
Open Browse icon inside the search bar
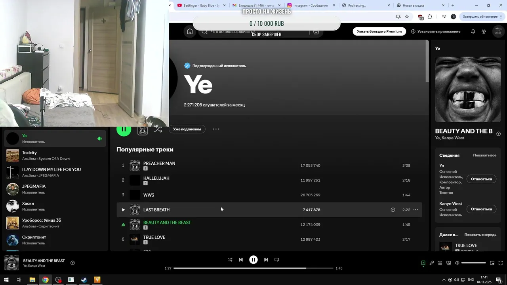coord(316,32)
